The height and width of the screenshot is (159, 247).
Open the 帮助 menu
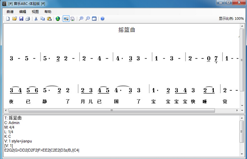point(48,11)
